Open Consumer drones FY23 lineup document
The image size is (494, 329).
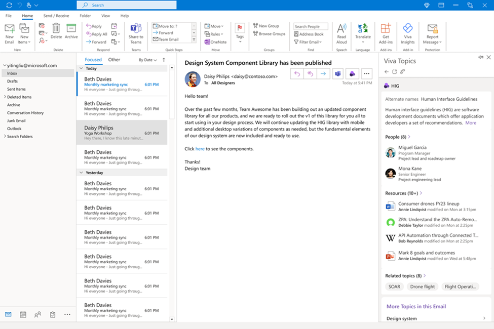point(429,203)
